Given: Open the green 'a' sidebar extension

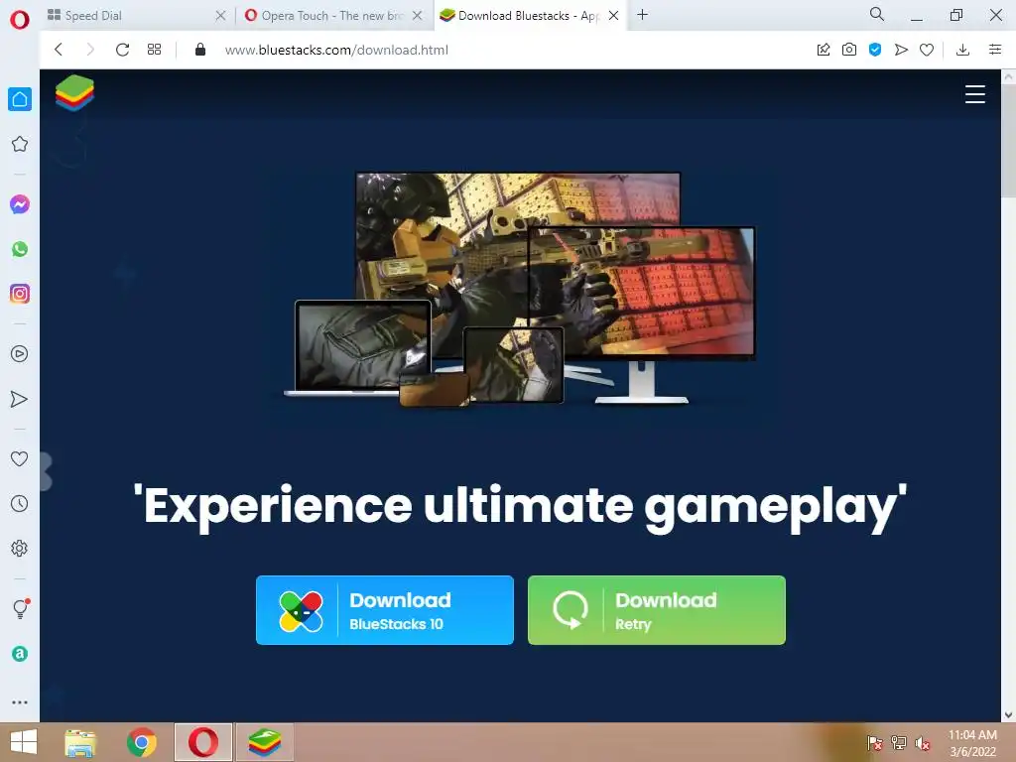Looking at the screenshot, I should 20,654.
